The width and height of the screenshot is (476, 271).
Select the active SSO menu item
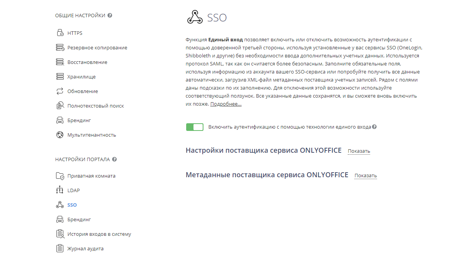[72, 205]
